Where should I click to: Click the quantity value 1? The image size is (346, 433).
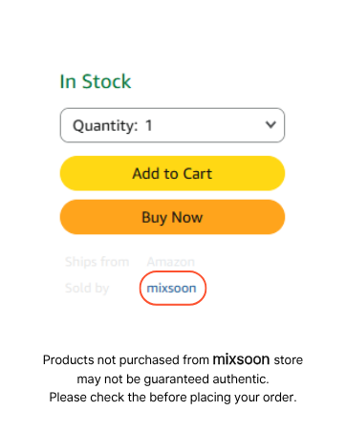tap(149, 125)
